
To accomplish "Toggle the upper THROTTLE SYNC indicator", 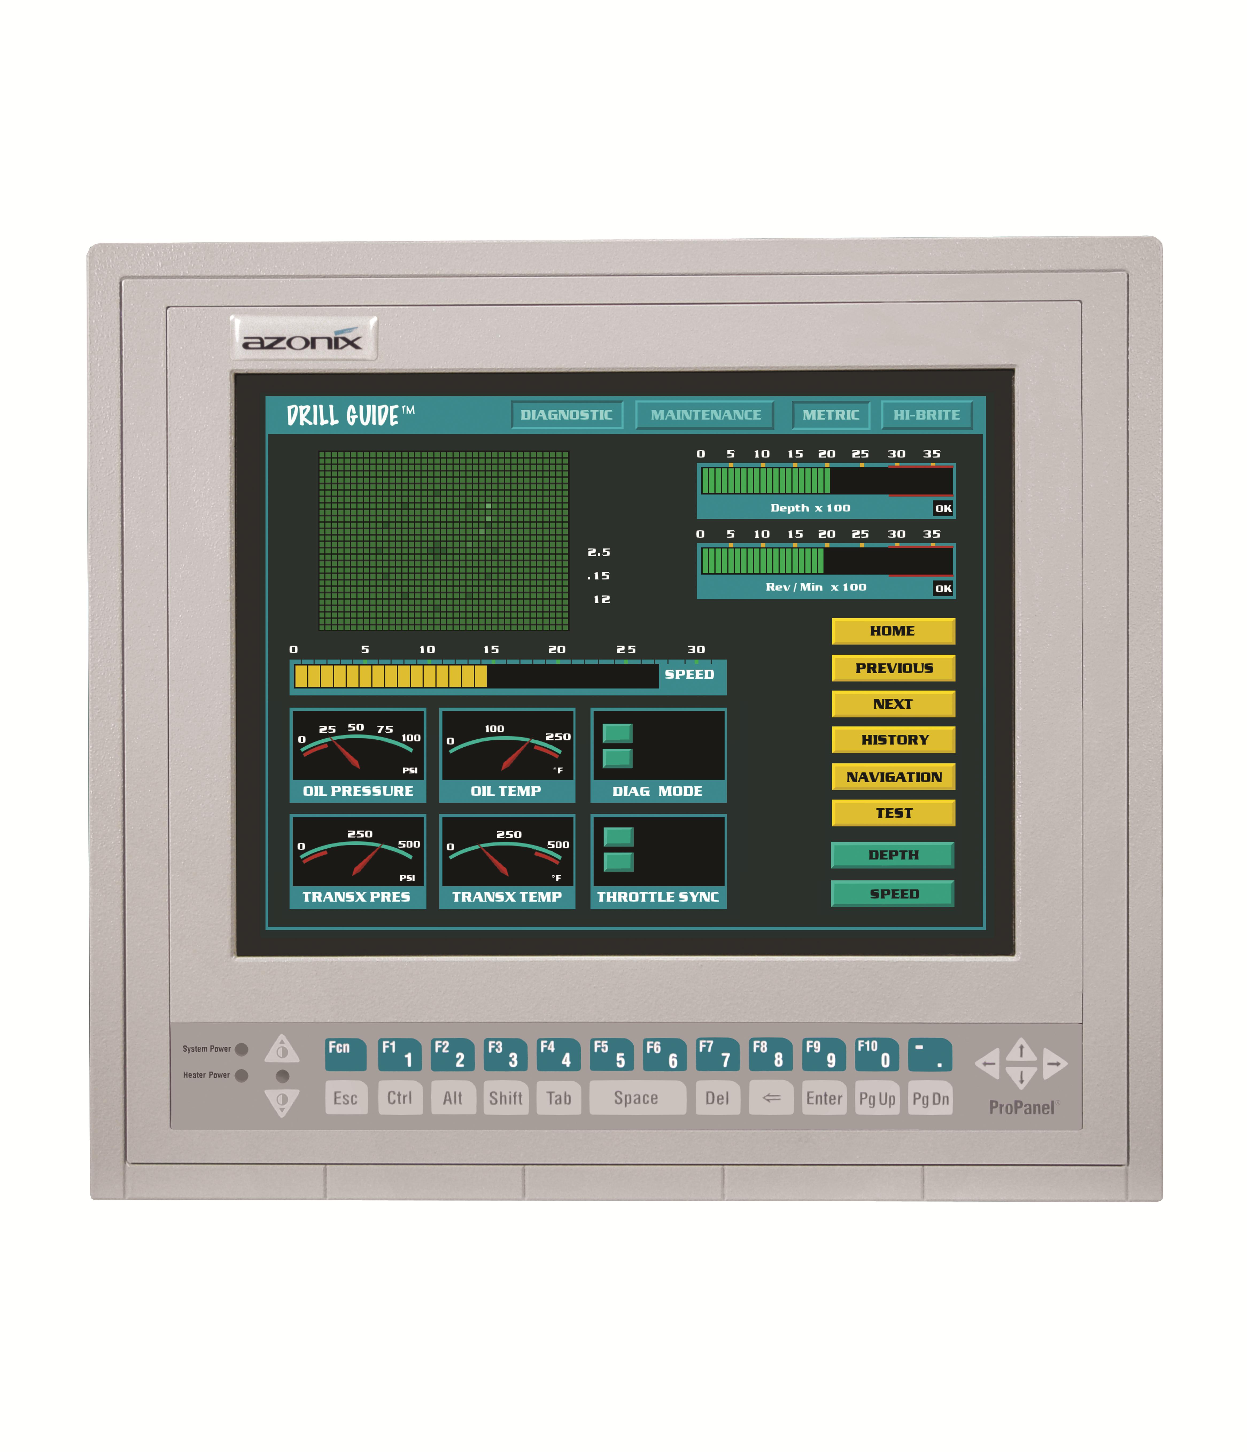I will pyautogui.click(x=618, y=837).
